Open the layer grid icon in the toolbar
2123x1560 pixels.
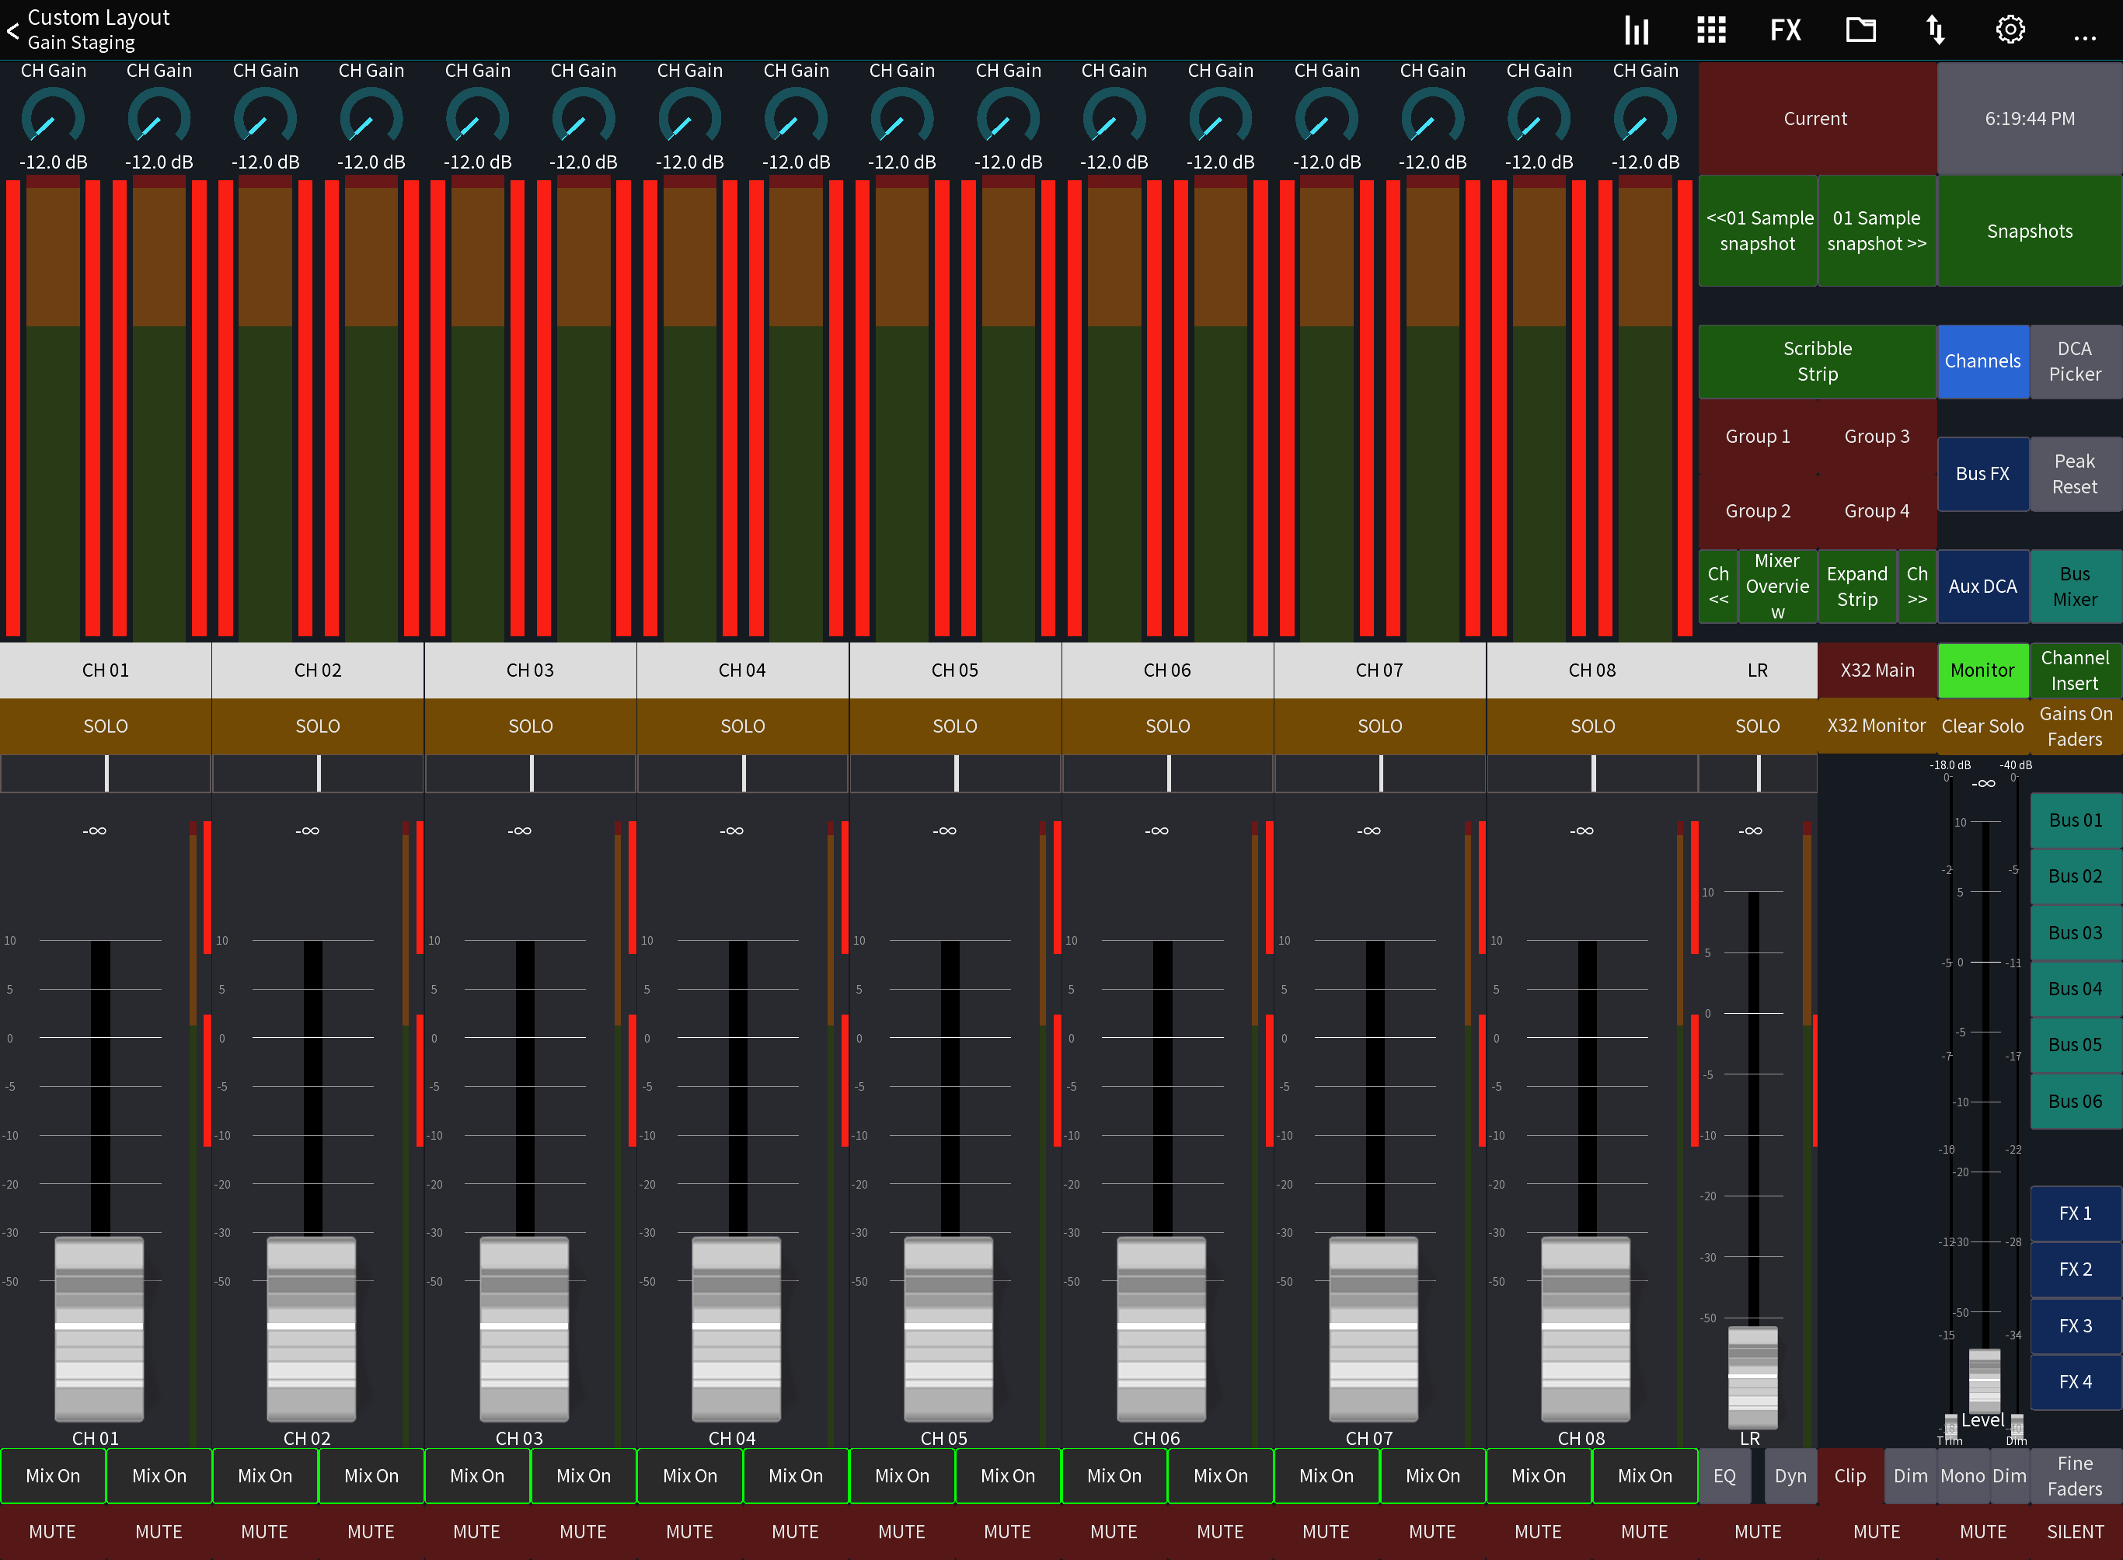(1710, 30)
